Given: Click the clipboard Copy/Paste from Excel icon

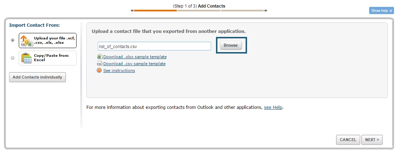Looking at the screenshot, I should 26,58.
